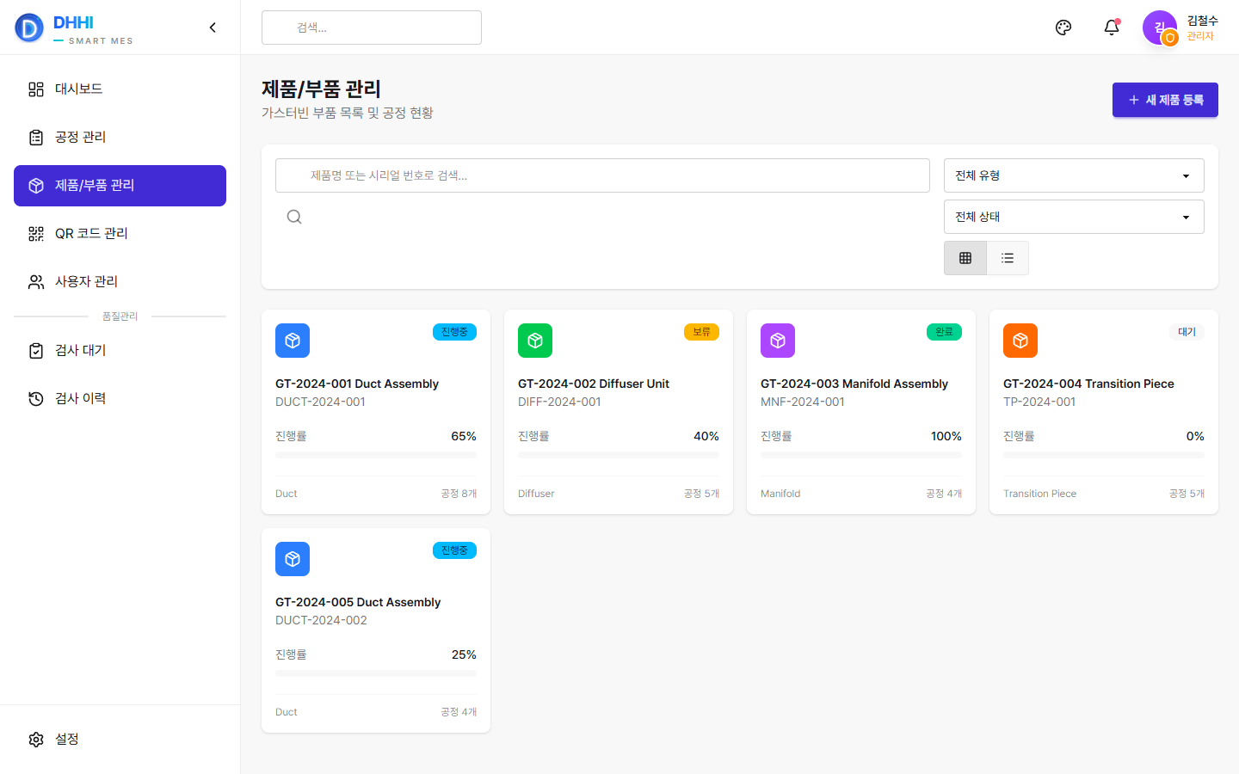Click the 25% progress value
1239x774 pixels.
pos(464,654)
